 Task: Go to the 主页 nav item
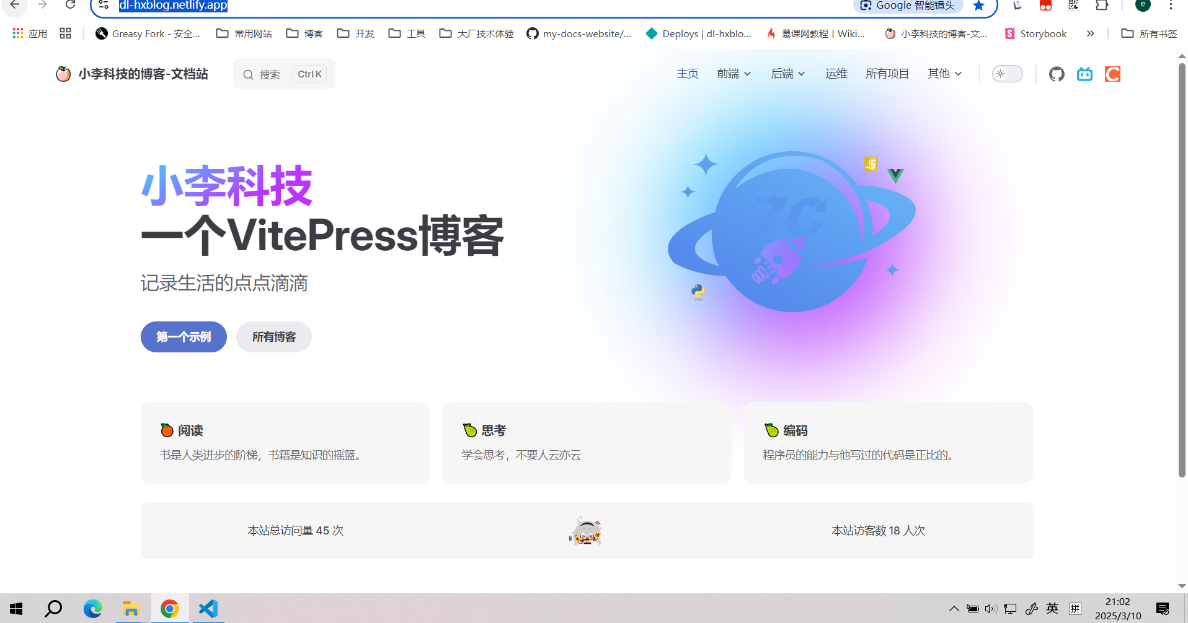pos(688,74)
